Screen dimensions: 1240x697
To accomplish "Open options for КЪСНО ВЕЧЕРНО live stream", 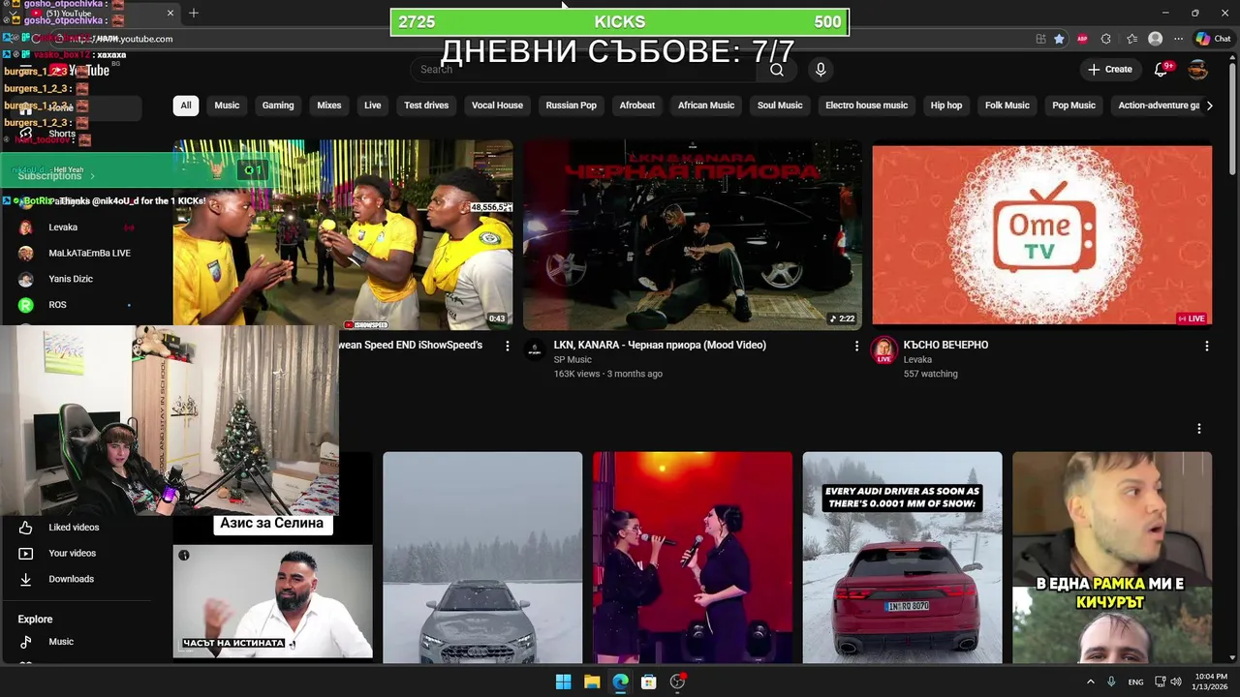I will tap(1206, 346).
